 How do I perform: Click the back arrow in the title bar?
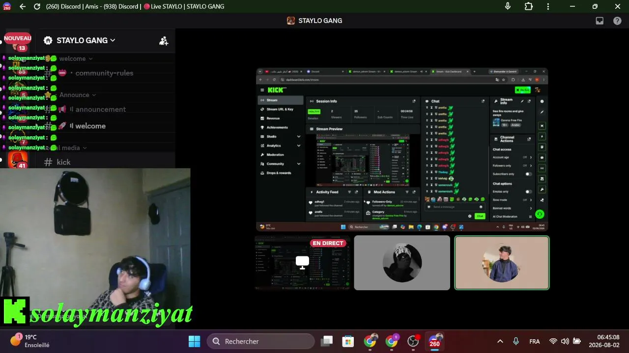coord(23,6)
